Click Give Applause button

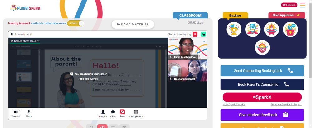[x=286, y=15]
